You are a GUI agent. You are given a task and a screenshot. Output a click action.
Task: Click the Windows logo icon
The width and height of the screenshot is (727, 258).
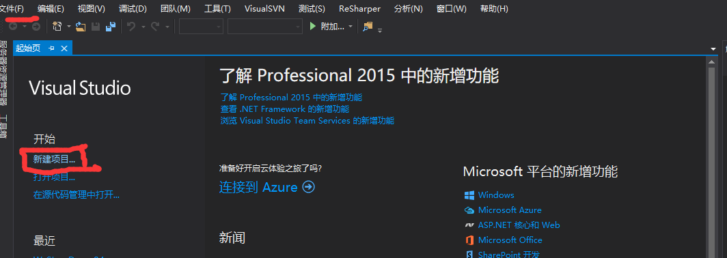[469, 195]
